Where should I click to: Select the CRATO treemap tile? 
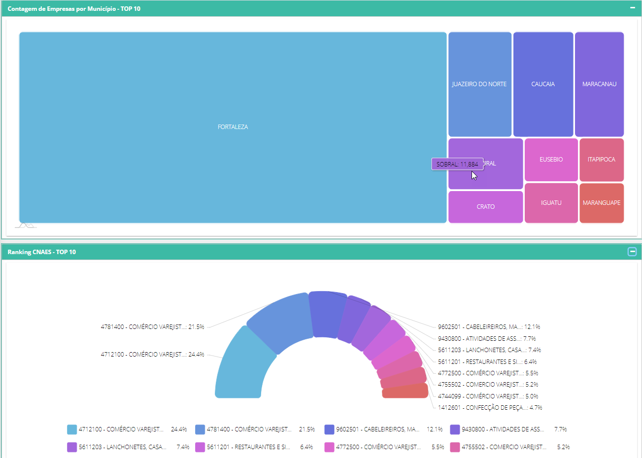(x=485, y=207)
